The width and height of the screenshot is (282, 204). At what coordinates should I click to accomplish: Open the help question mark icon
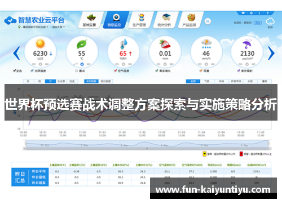(x=267, y=13)
